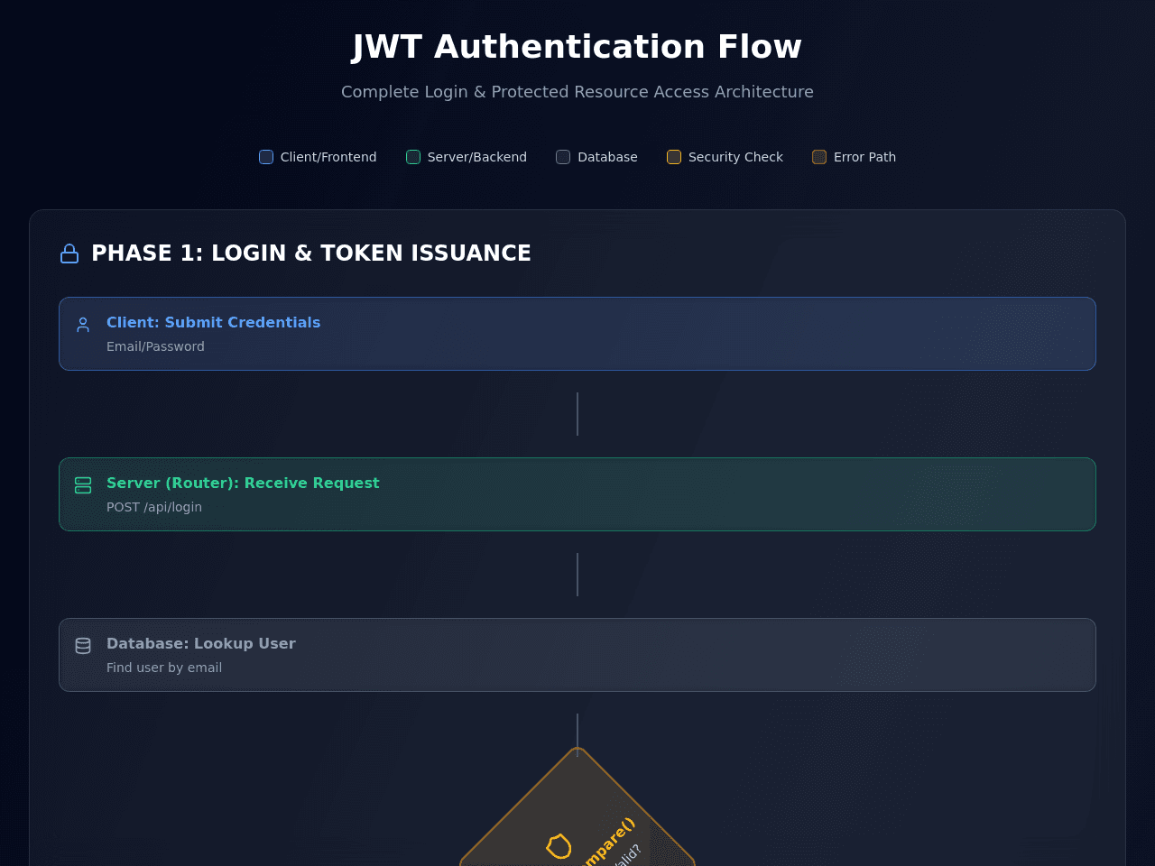Select the Client: Submit Credentials title
1155x866 pixels.
pyautogui.click(x=213, y=322)
